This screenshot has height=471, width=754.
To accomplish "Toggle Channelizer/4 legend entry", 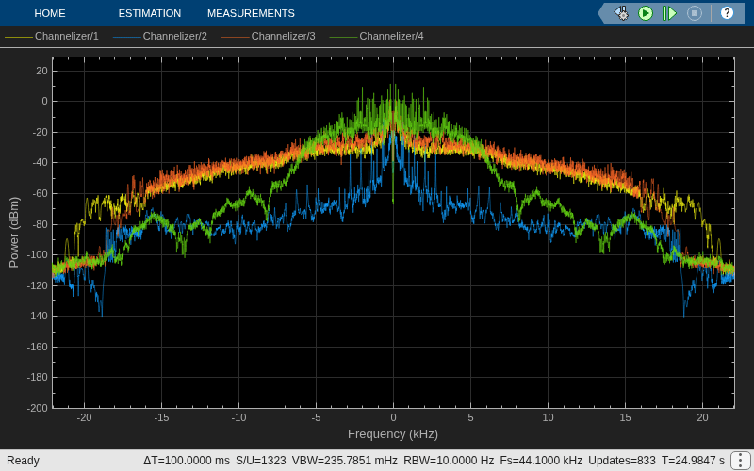I will pos(376,36).
